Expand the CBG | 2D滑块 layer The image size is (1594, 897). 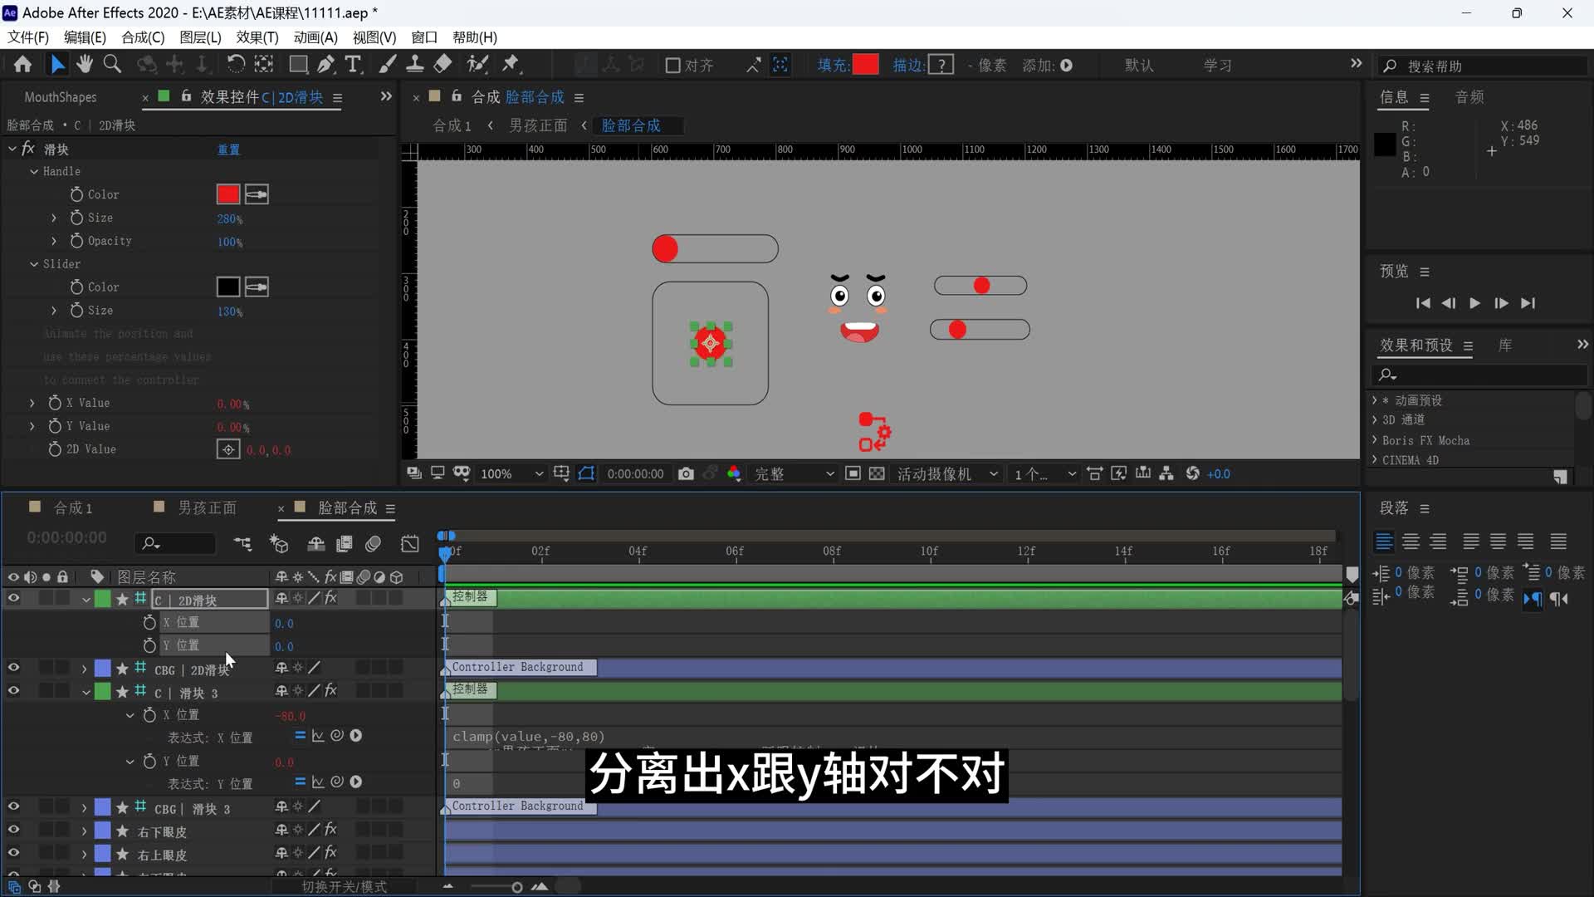click(84, 669)
